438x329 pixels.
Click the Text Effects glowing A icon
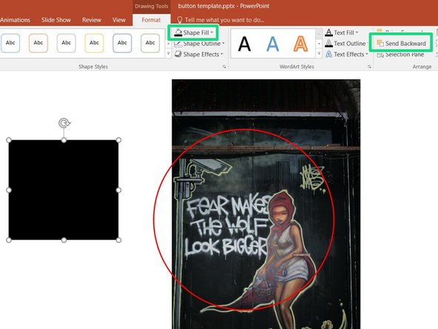328,54
